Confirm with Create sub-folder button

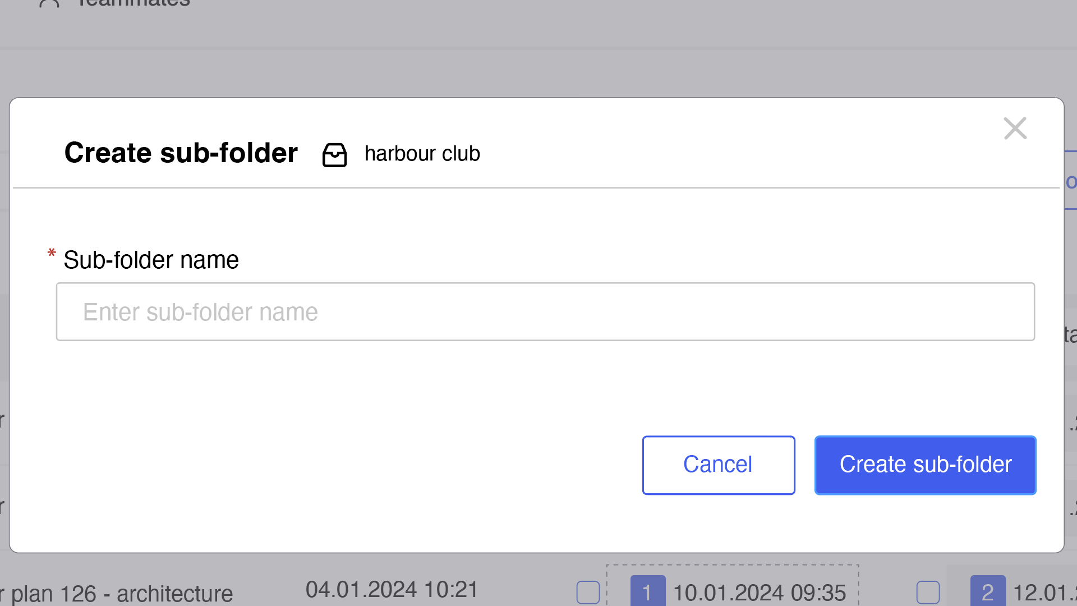coord(925,465)
